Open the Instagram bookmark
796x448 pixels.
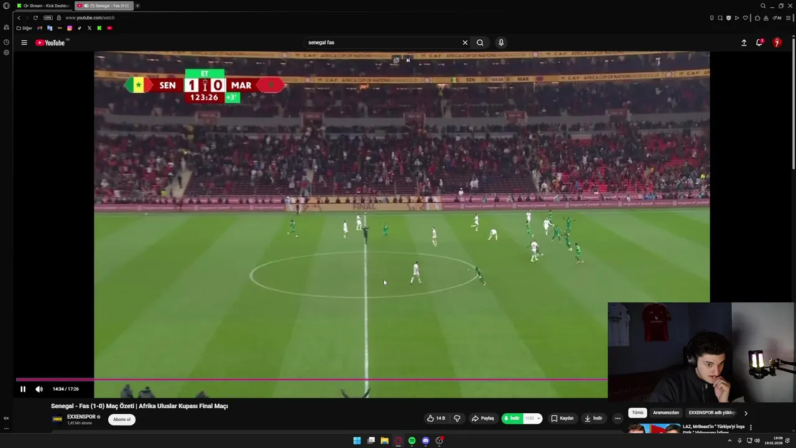click(70, 28)
